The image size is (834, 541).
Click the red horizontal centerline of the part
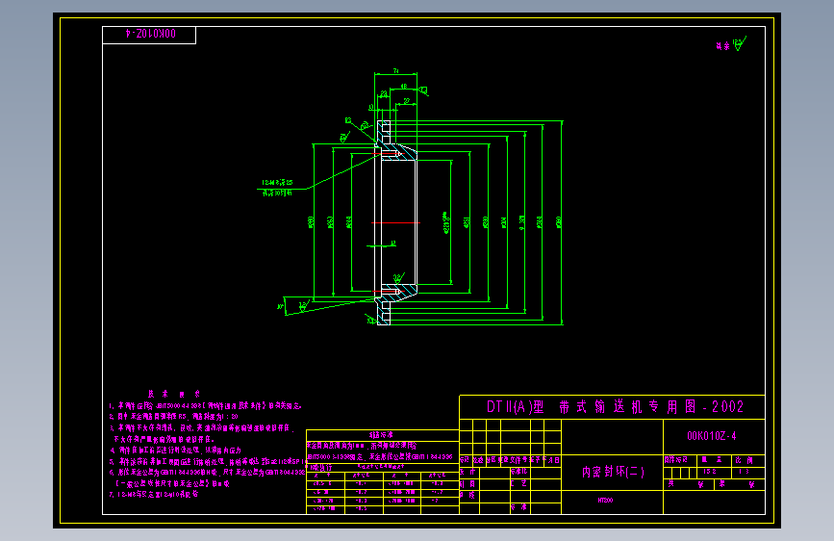click(x=395, y=222)
